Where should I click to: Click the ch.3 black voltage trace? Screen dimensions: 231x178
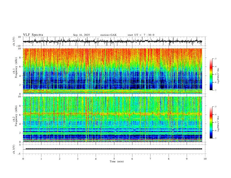pos(114,149)
